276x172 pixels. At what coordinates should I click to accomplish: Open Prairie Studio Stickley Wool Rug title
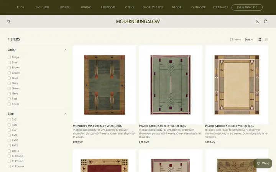pyautogui.click(x=229, y=126)
